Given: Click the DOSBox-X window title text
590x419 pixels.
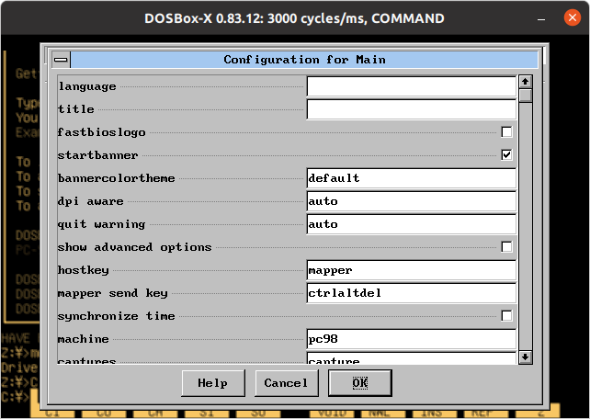Looking at the screenshot, I should pos(294,18).
